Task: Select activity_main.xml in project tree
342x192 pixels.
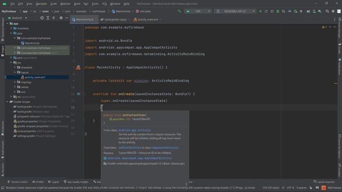Action: coord(35,77)
